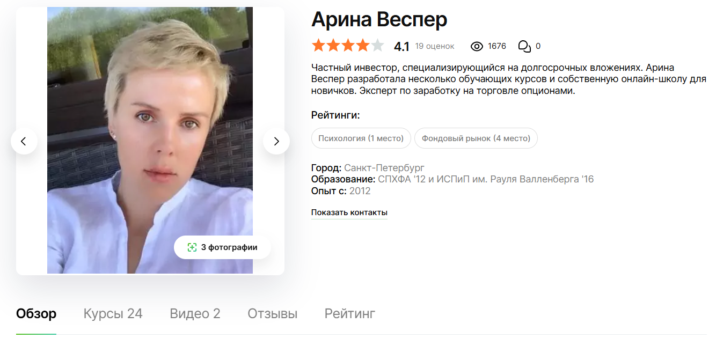
Task: Open the 'Рейтинг' tab
Action: pyautogui.click(x=350, y=314)
